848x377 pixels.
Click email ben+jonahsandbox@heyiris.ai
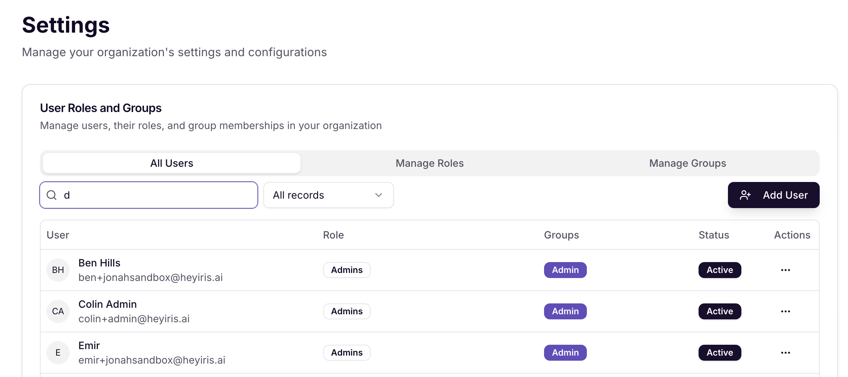pos(151,277)
